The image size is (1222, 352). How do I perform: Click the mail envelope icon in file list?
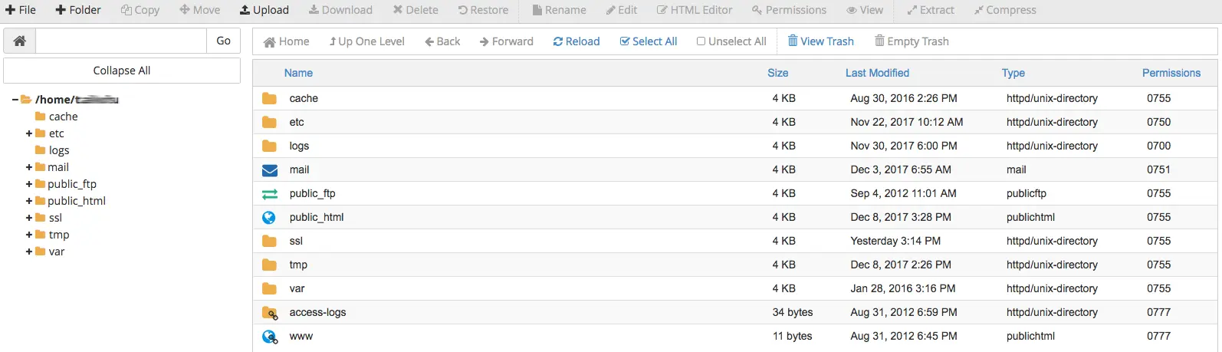tap(269, 170)
